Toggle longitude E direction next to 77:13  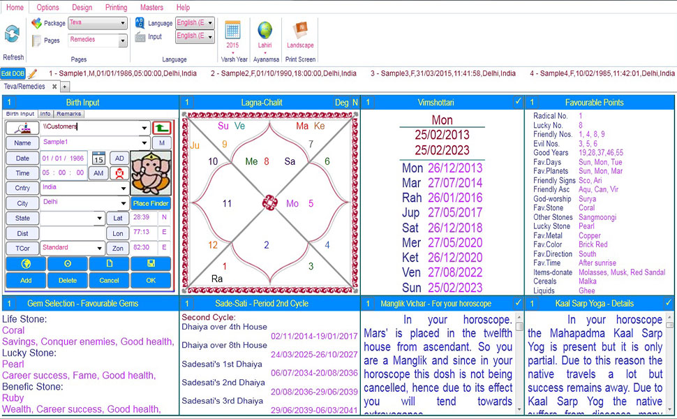pos(165,232)
